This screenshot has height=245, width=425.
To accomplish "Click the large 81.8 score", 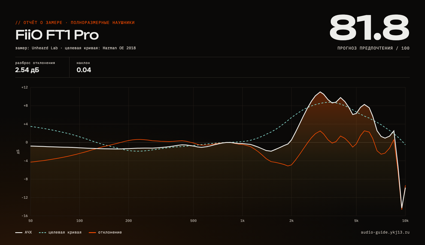I will click(x=369, y=28).
